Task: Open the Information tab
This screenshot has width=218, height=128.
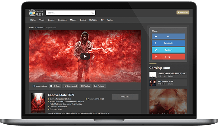Action: coord(40,86)
